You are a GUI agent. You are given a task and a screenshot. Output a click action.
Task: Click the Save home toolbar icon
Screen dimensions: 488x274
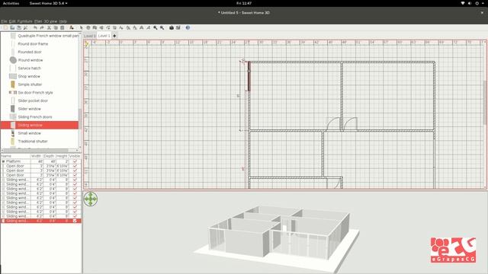pos(18,27)
